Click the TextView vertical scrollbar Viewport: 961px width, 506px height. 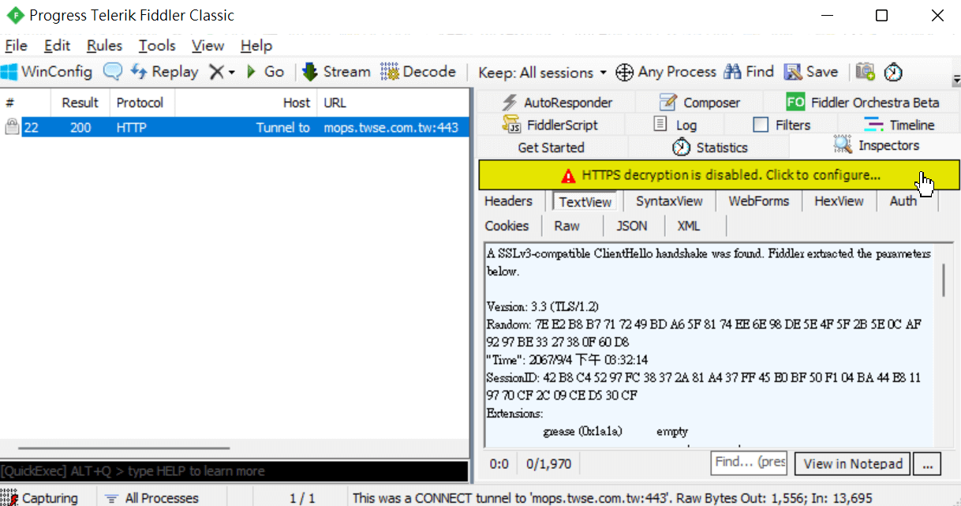(x=944, y=280)
